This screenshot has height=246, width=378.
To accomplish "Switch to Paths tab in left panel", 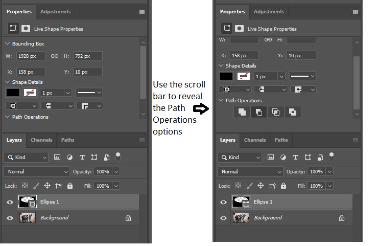I will point(68,140).
